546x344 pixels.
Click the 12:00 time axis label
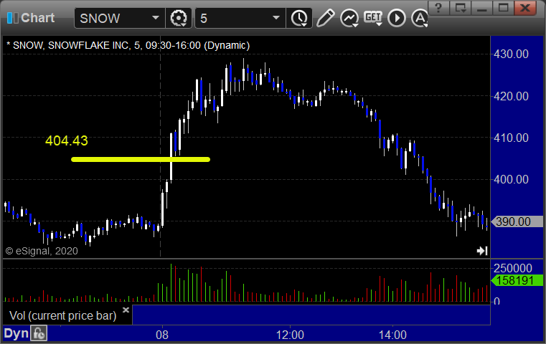[290, 335]
